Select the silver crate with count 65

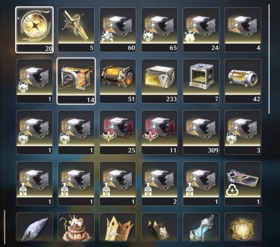click(159, 30)
